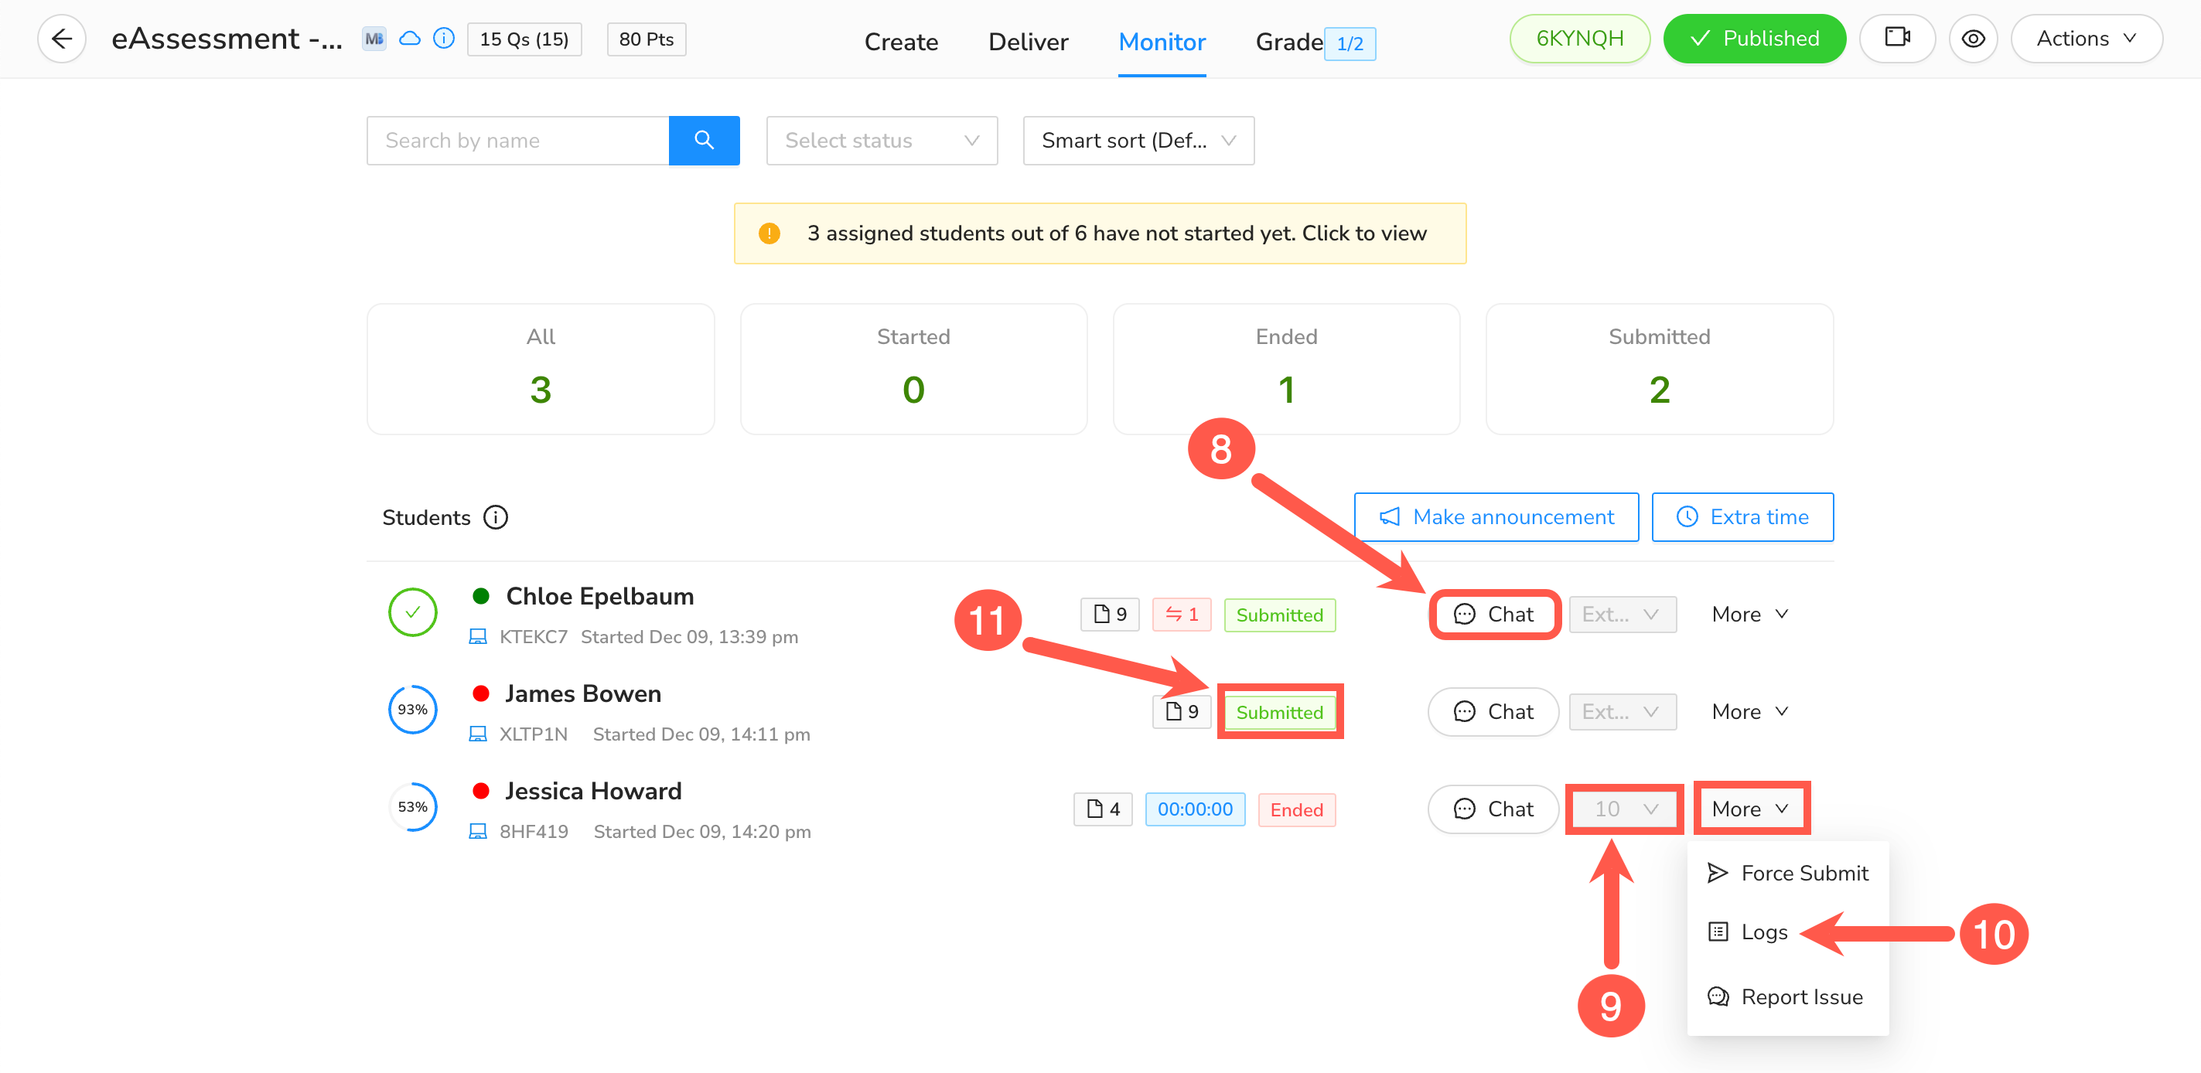Switch to the Deliver tab
The image size is (2201, 1073).
[1028, 42]
